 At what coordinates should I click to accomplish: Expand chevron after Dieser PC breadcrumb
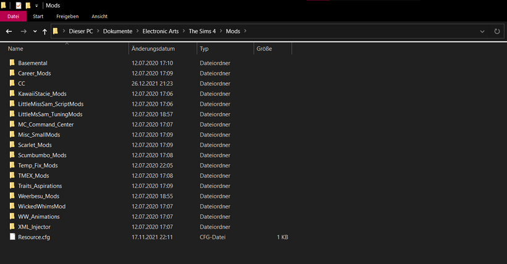pos(98,31)
